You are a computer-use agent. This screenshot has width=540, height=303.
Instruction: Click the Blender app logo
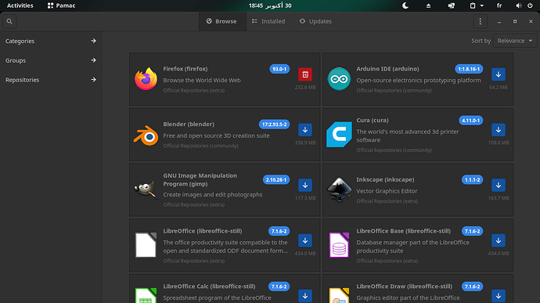[x=146, y=135]
